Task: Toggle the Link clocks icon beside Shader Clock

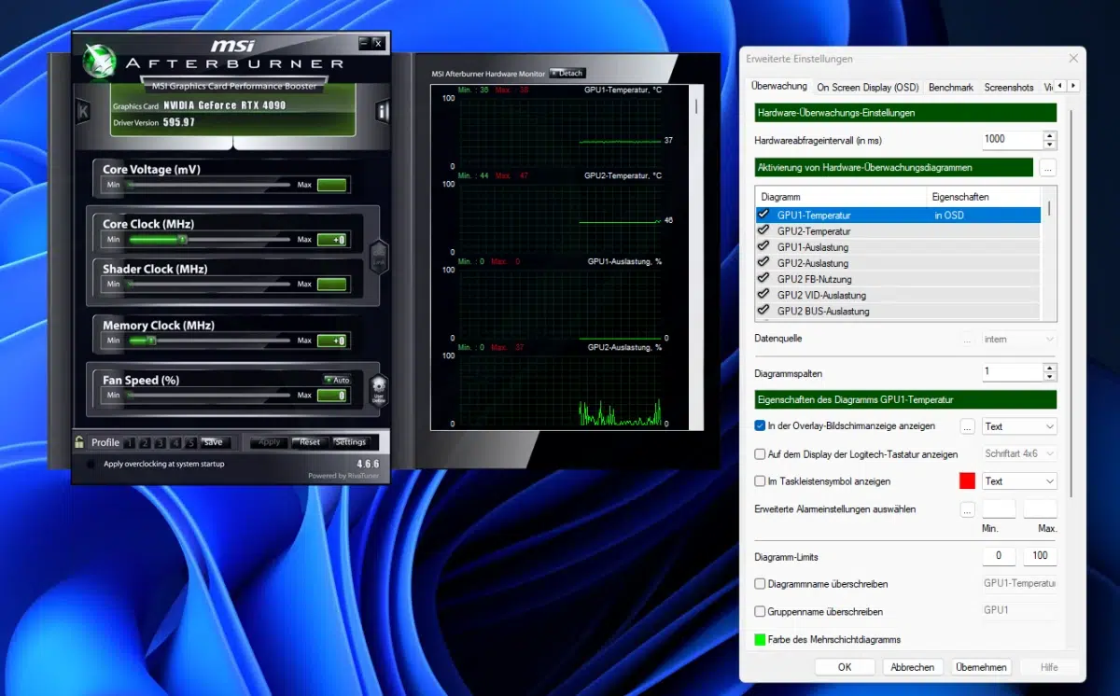Action: click(378, 257)
